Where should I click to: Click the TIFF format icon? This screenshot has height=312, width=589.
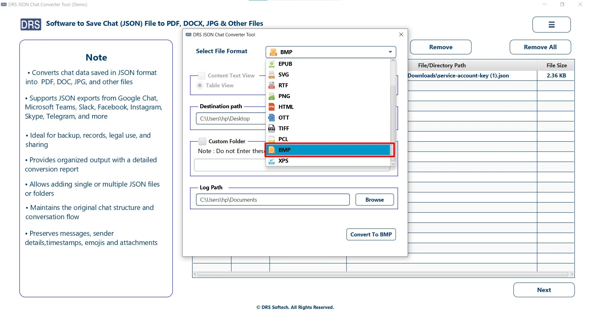[x=272, y=128]
